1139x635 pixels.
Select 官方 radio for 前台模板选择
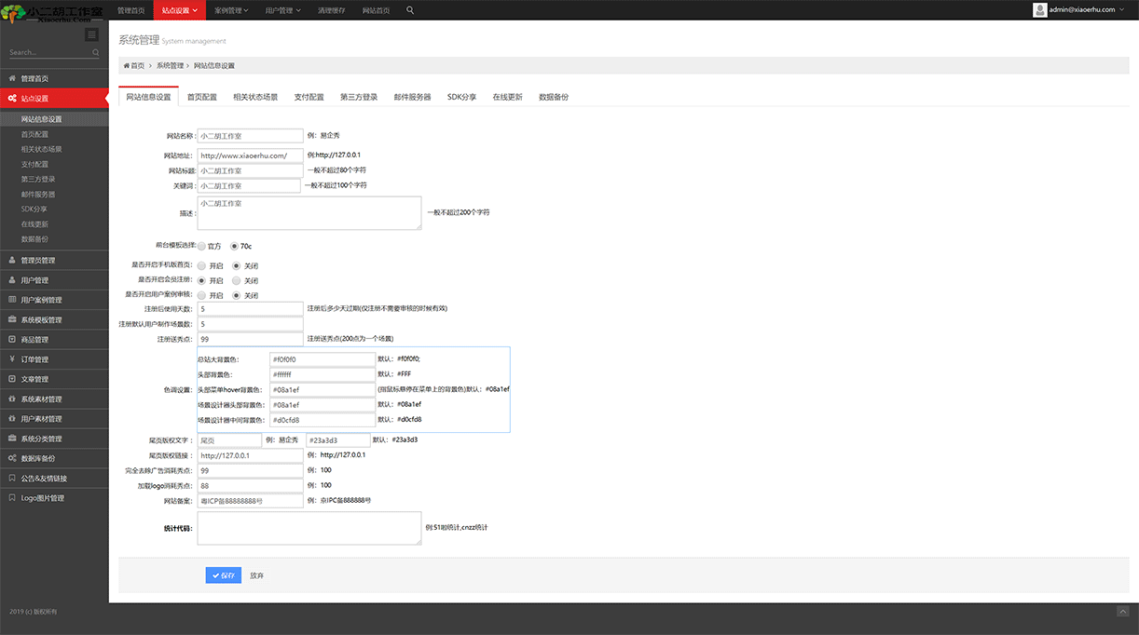pos(202,246)
